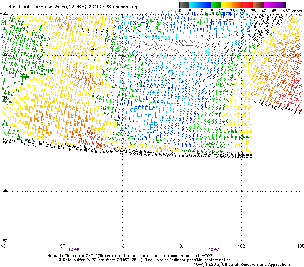The image size is (304, 267).
Task: Click the green 15-20 knots legend swatch
Action: [x=216, y=5]
